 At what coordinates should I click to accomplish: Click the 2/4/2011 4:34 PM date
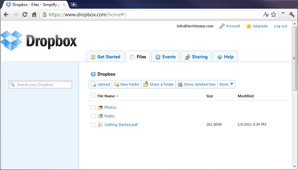pos(252,124)
